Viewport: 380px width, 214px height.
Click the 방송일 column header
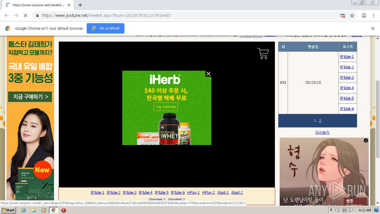click(313, 47)
